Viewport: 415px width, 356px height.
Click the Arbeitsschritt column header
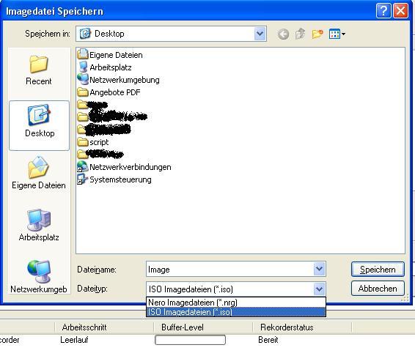(x=104, y=327)
